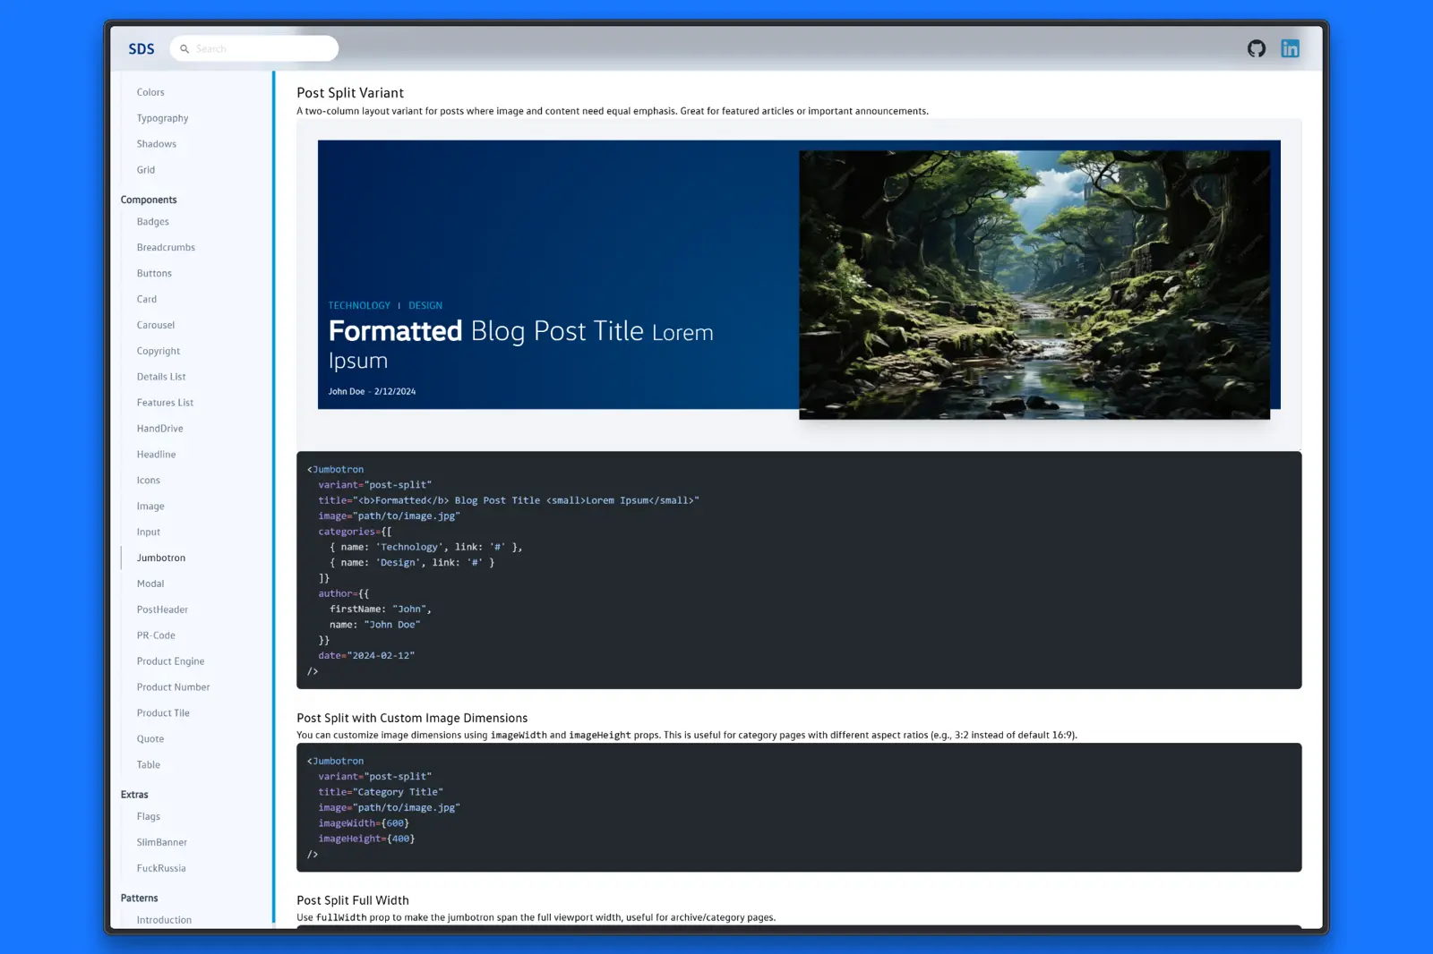Image resolution: width=1433 pixels, height=954 pixels.
Task: Click the Formatted Blog Post Title heading
Action: (520, 345)
